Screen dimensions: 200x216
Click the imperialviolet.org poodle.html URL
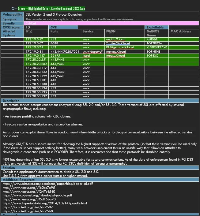45,203
